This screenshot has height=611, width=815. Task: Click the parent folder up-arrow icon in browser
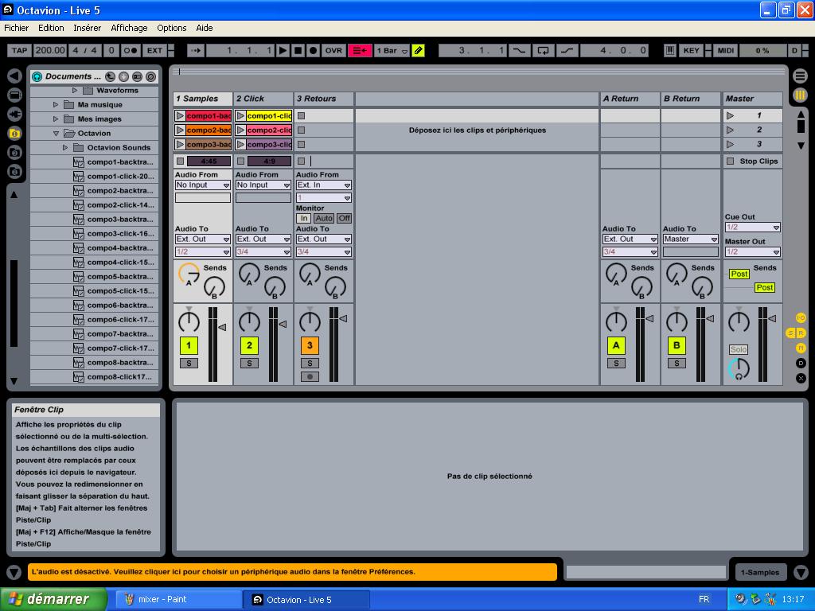click(110, 77)
